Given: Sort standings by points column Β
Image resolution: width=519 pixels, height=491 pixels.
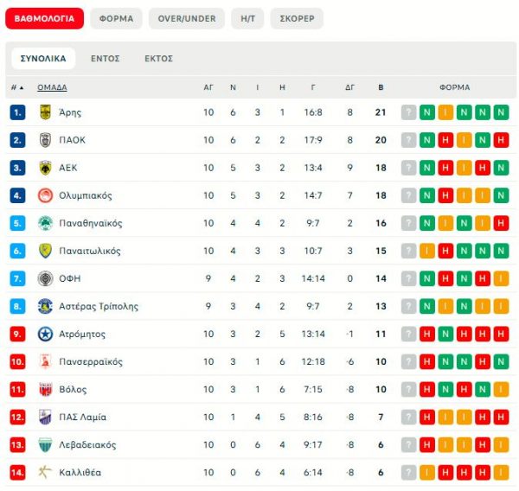Looking at the screenshot, I should 381,87.
